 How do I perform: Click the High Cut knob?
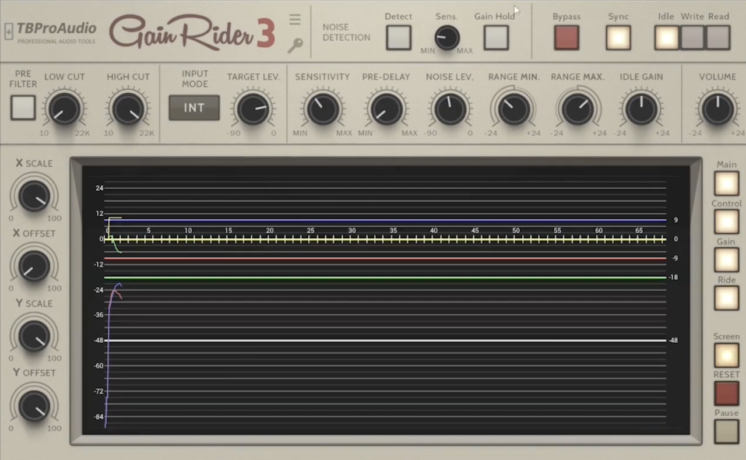[128, 108]
